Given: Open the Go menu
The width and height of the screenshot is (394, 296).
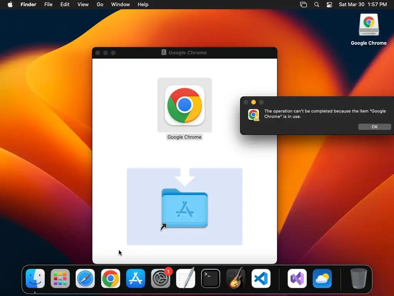Looking at the screenshot, I should (x=100, y=5).
